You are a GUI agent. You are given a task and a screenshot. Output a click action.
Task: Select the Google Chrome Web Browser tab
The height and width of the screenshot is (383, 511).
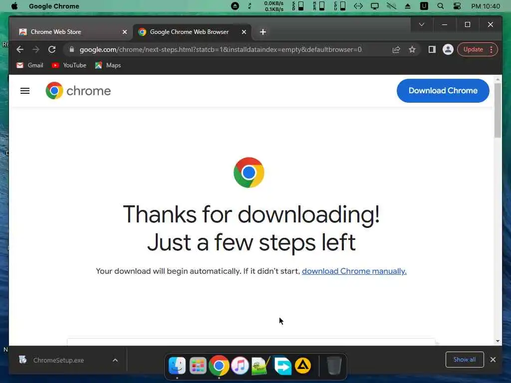point(192,32)
